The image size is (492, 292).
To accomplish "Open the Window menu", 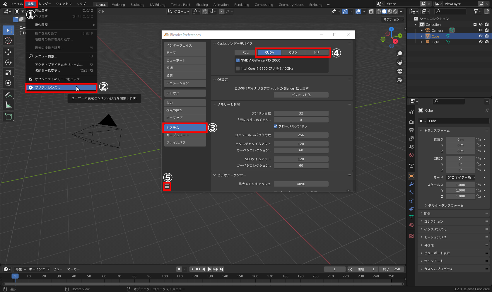I will coord(64,4).
